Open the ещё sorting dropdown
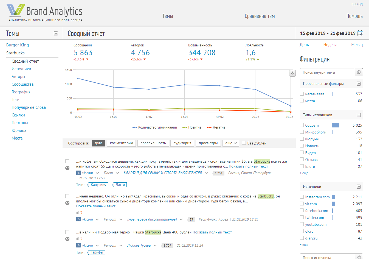The height and width of the screenshot is (259, 369). pyautogui.click(x=231, y=143)
